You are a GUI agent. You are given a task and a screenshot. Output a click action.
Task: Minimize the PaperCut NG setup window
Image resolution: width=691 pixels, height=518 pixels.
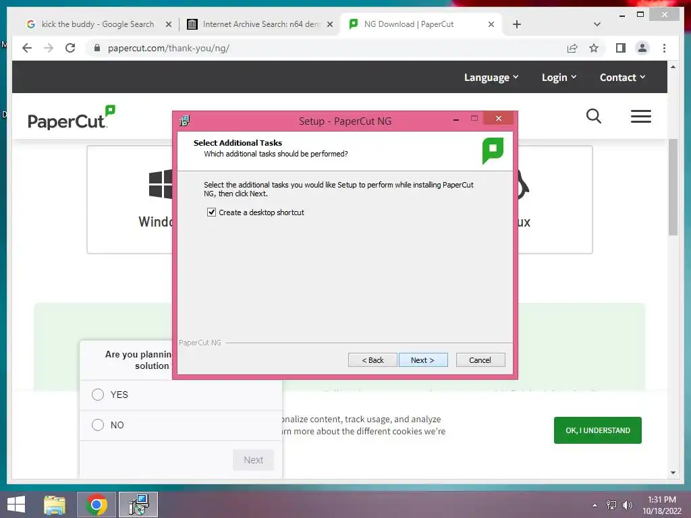[456, 119]
